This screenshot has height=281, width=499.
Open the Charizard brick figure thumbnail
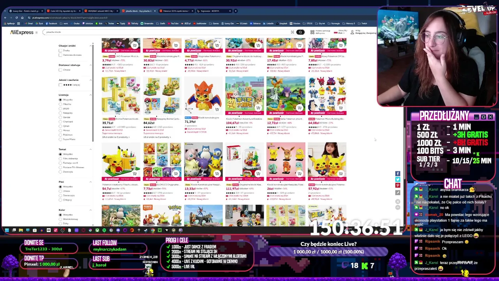203,96
